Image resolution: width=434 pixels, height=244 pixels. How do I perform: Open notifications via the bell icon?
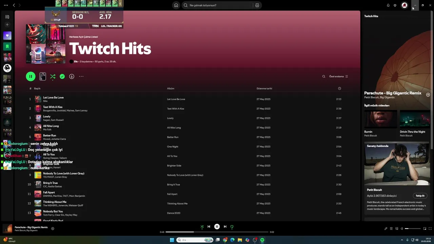pos(388,5)
